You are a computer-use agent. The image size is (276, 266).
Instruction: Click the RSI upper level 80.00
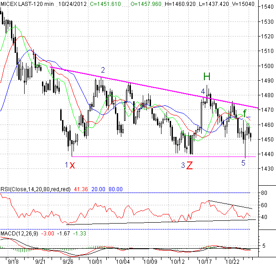(x=115, y=189)
